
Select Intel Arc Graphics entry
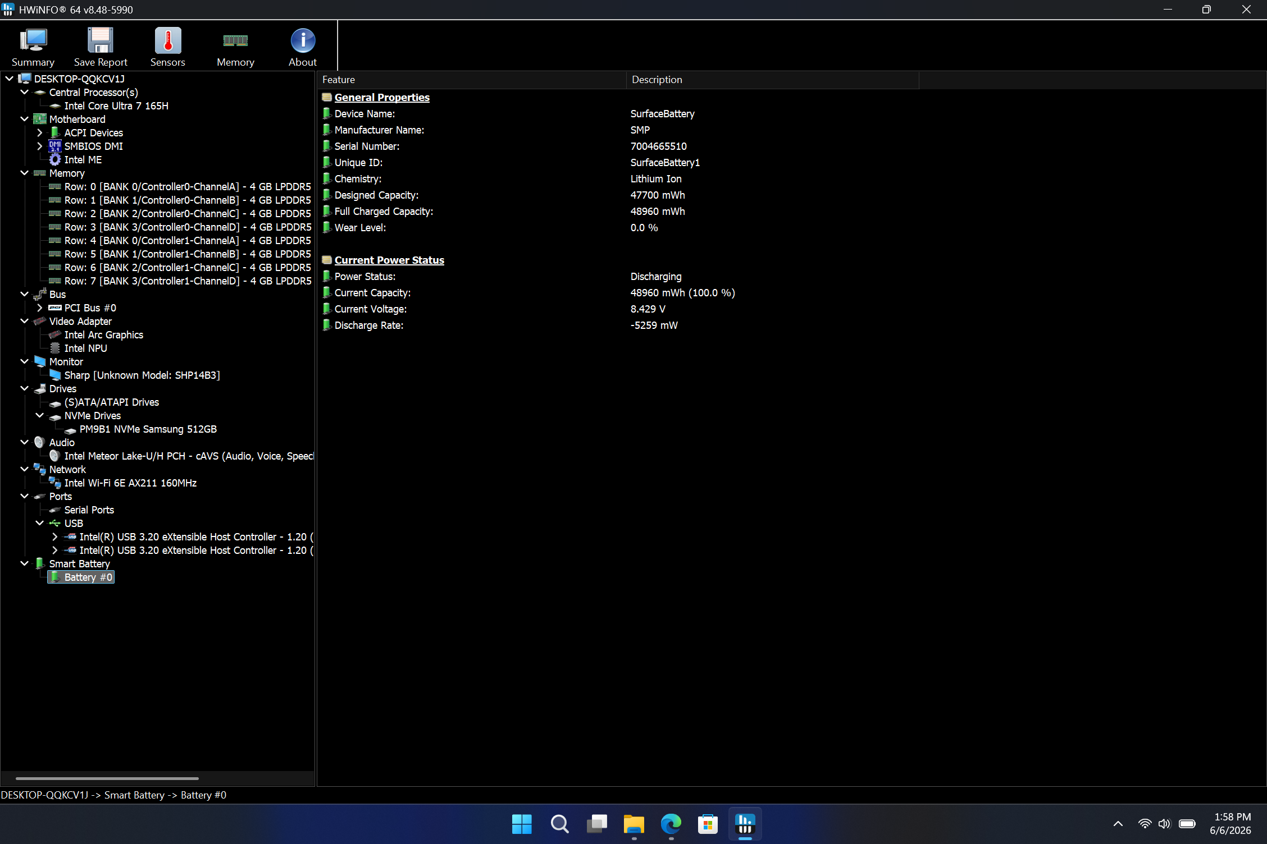tap(104, 334)
